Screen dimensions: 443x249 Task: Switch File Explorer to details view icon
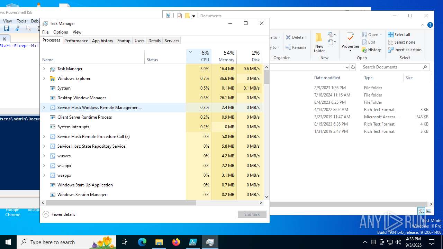coord(421,211)
